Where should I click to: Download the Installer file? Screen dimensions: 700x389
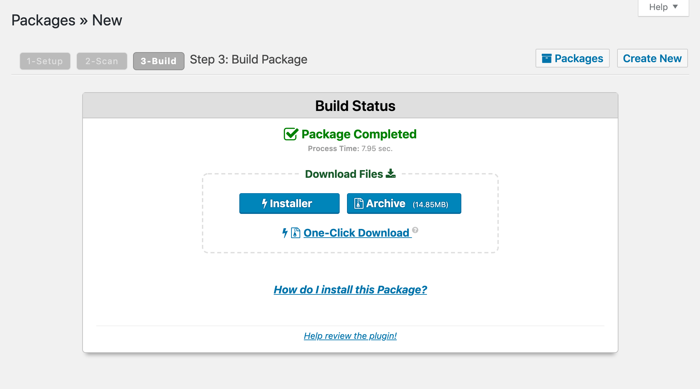[x=289, y=204]
